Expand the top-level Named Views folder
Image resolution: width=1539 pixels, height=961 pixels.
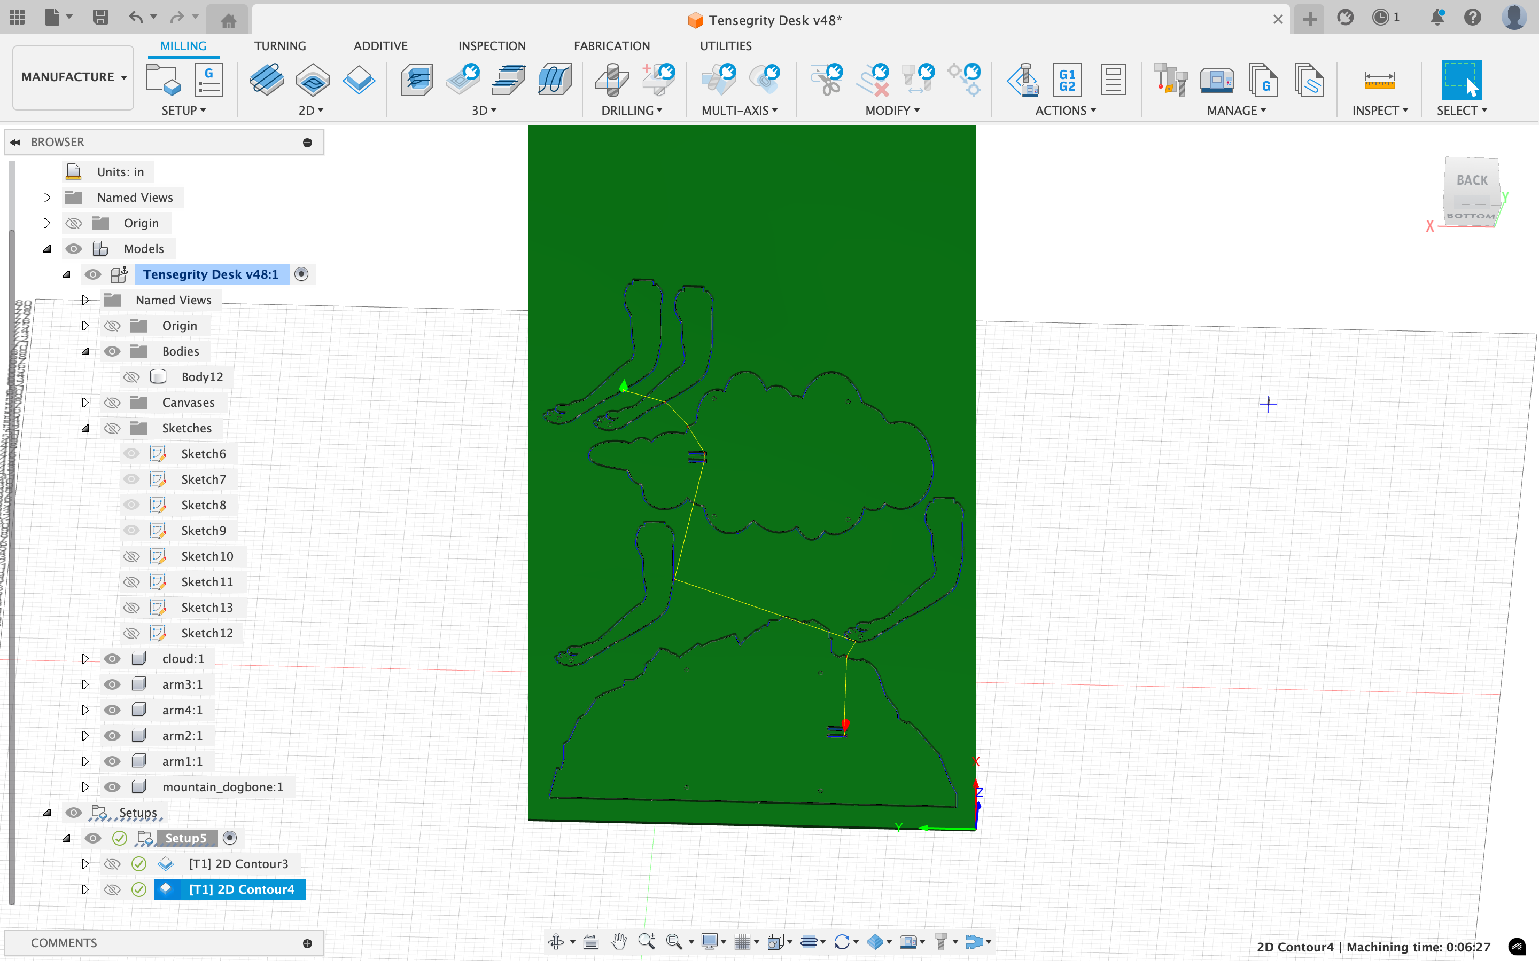[x=46, y=198]
